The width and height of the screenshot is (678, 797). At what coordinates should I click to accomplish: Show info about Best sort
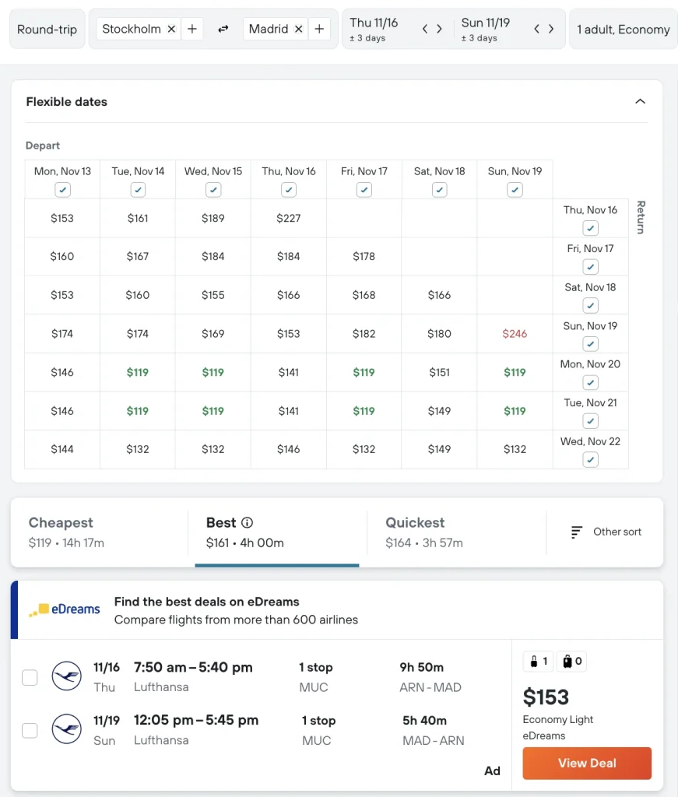pyautogui.click(x=247, y=522)
